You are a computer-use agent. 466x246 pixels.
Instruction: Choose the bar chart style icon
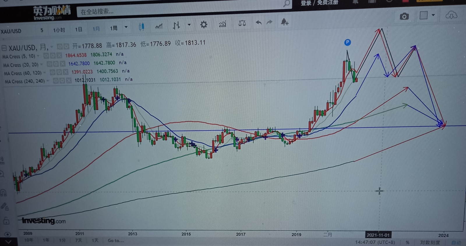click(176, 26)
